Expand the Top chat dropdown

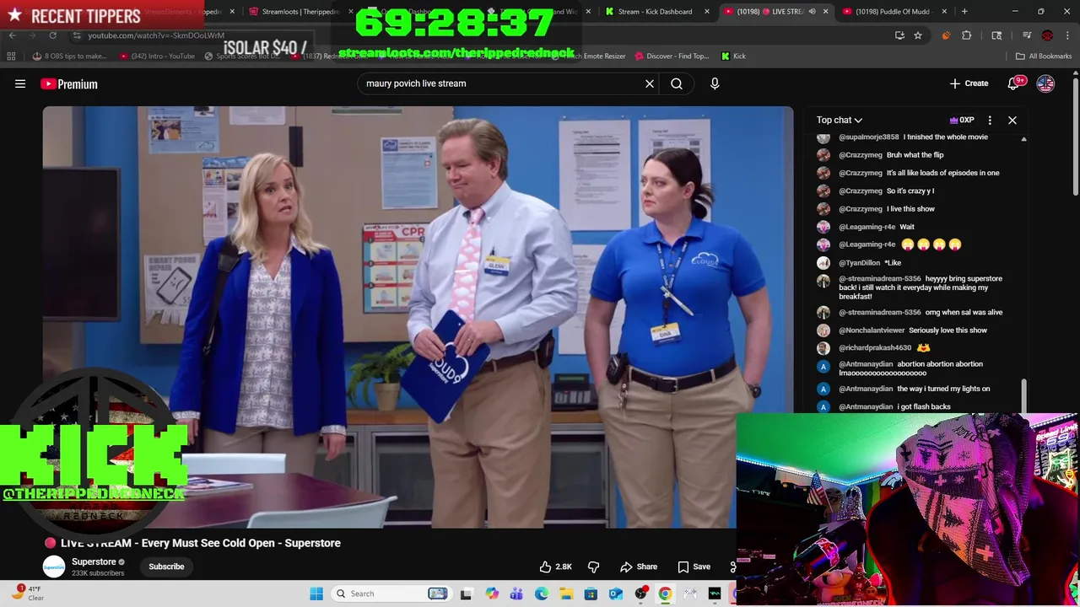[x=839, y=120]
